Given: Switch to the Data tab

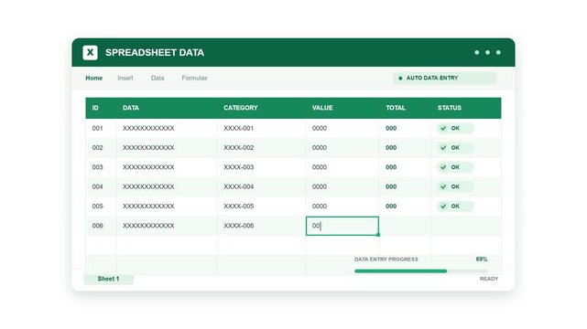Looking at the screenshot, I should click(x=158, y=78).
